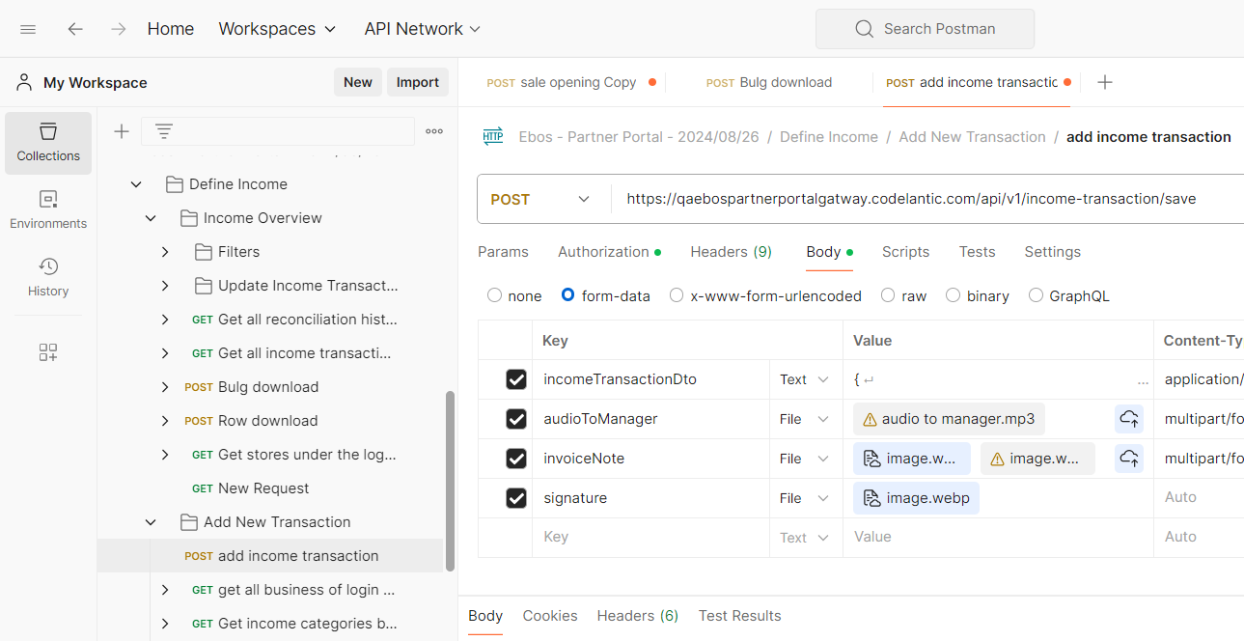The width and height of the screenshot is (1244, 641).
Task: Open the File type dropdown for audioToManager
Action: [805, 419]
